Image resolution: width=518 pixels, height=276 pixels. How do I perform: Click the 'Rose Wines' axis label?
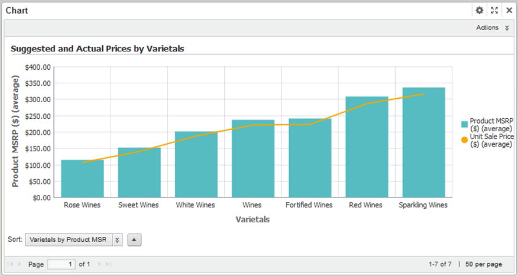(x=82, y=205)
